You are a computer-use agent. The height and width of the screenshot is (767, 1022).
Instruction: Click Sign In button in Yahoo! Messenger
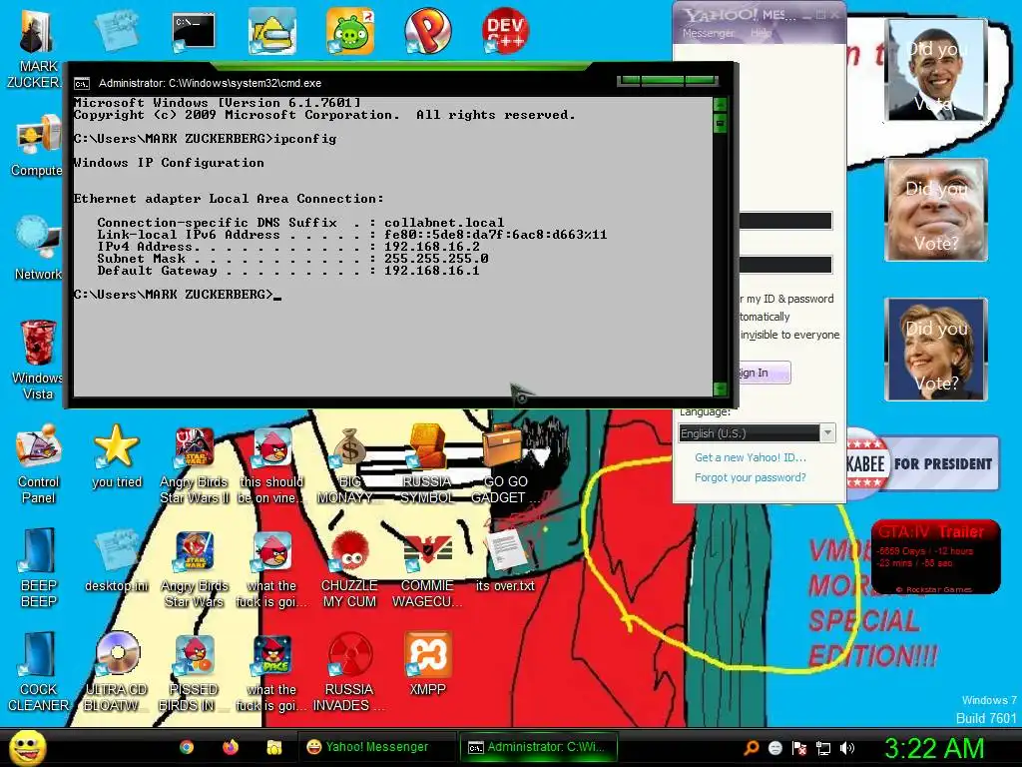point(764,373)
